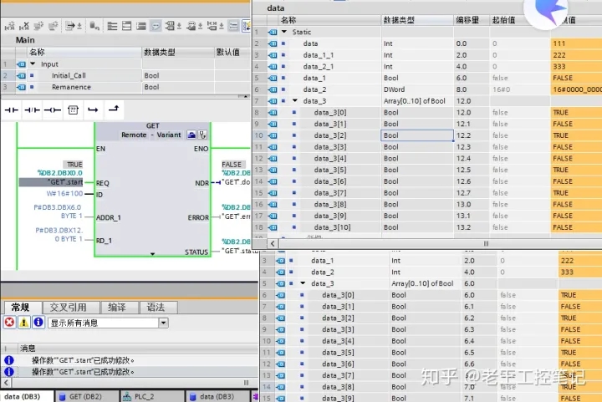Collapse the data_3 array node

294,100
